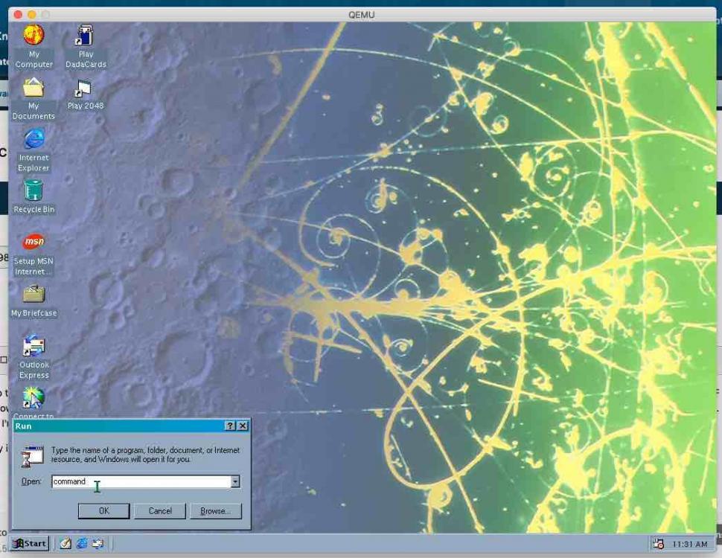Click Internet Explorer in Quick Launch bar
722x558 pixels.
tap(82, 544)
